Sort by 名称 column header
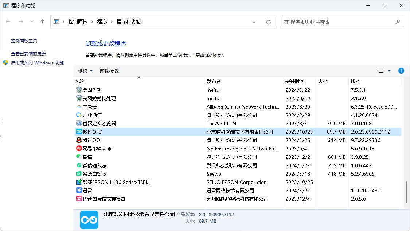Viewport: 410px width, 231px height. click(139, 81)
